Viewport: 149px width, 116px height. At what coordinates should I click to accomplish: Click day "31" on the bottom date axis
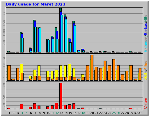point(140,113)
